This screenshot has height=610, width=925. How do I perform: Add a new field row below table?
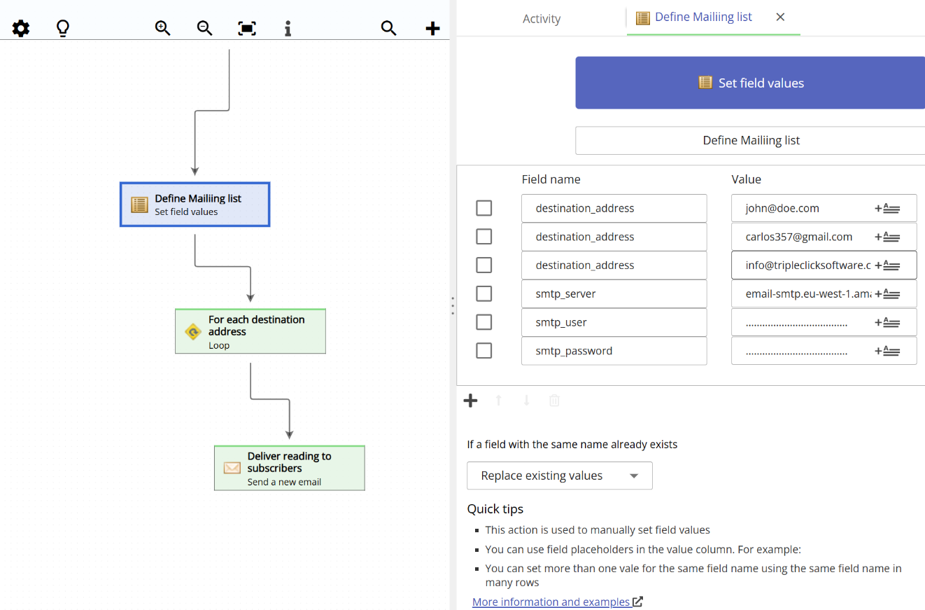471,401
